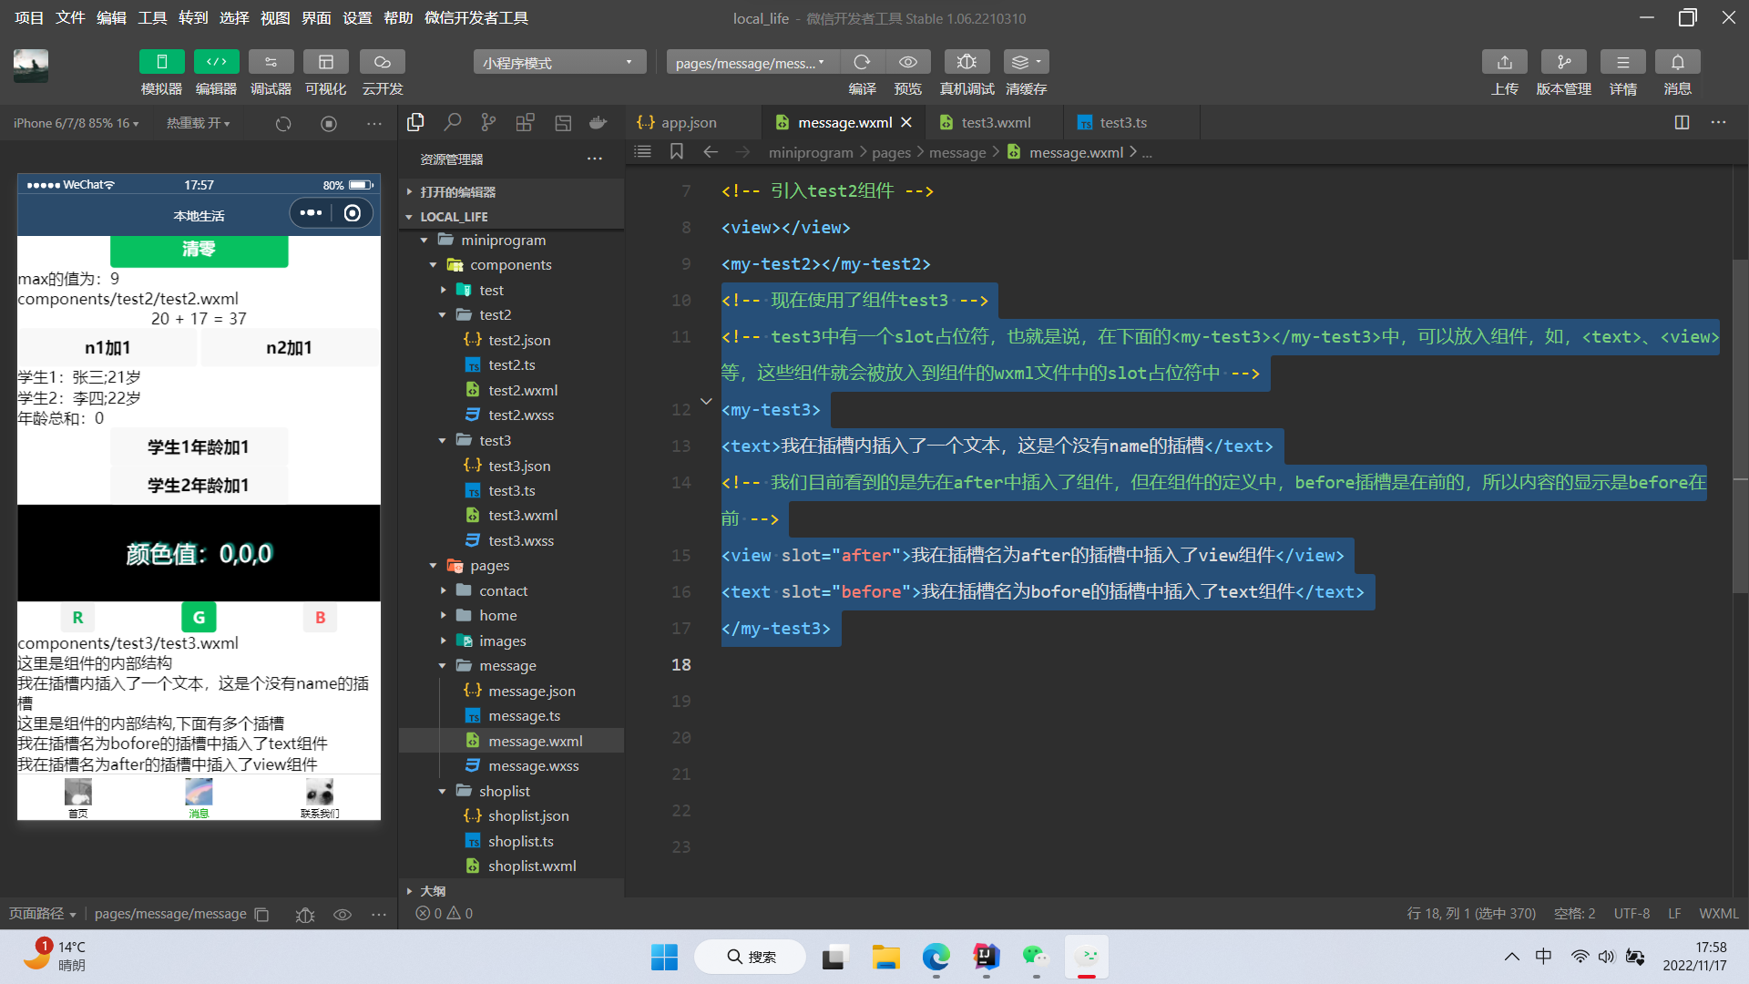The width and height of the screenshot is (1749, 984).
Task: Open iPhone 6/7/8 device dropdown
Action: pos(76,123)
